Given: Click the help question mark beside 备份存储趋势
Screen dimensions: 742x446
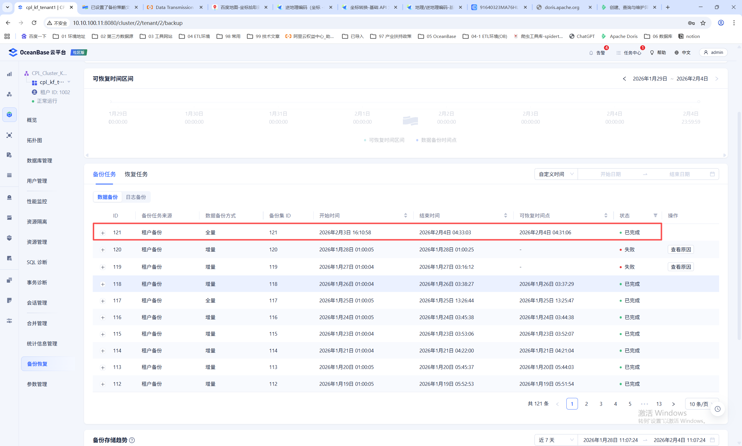Looking at the screenshot, I should point(132,440).
